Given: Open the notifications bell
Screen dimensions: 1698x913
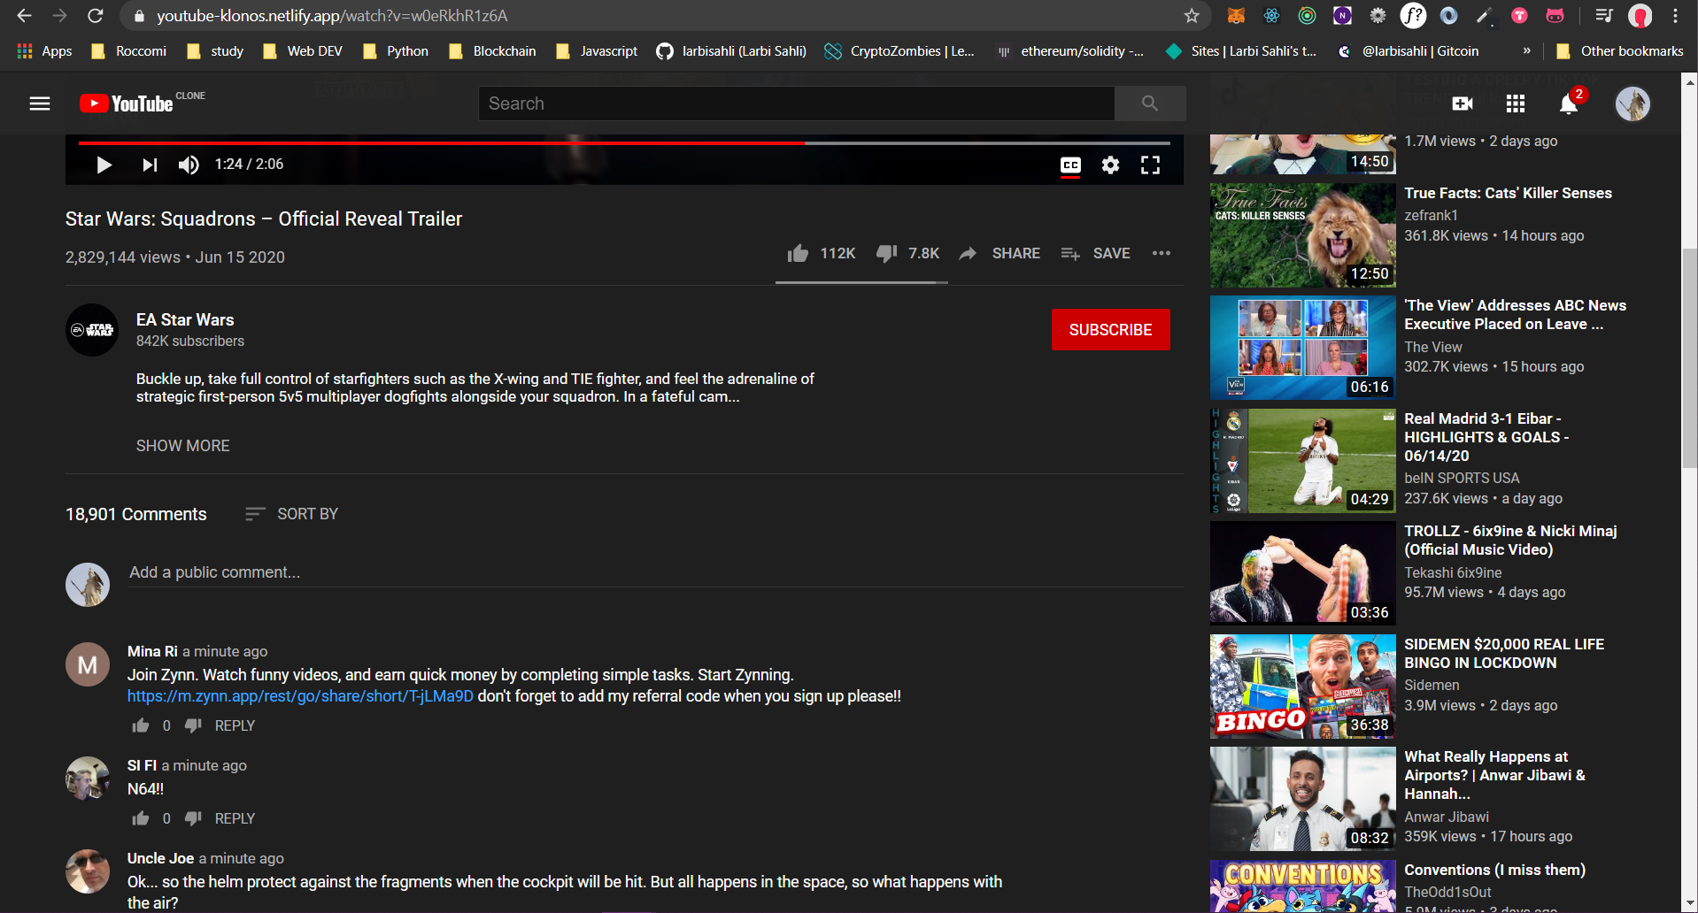Looking at the screenshot, I should click(x=1569, y=104).
